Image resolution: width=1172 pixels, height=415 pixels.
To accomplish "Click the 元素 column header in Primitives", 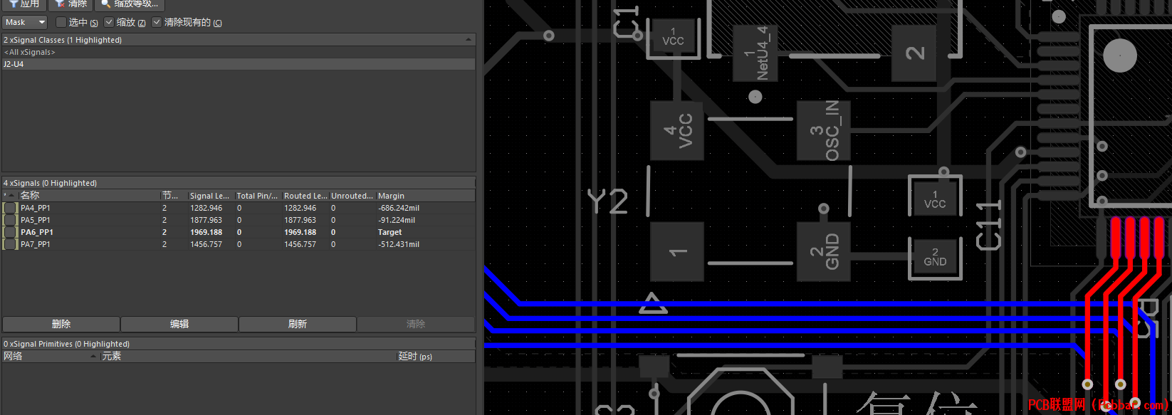I will (248, 356).
